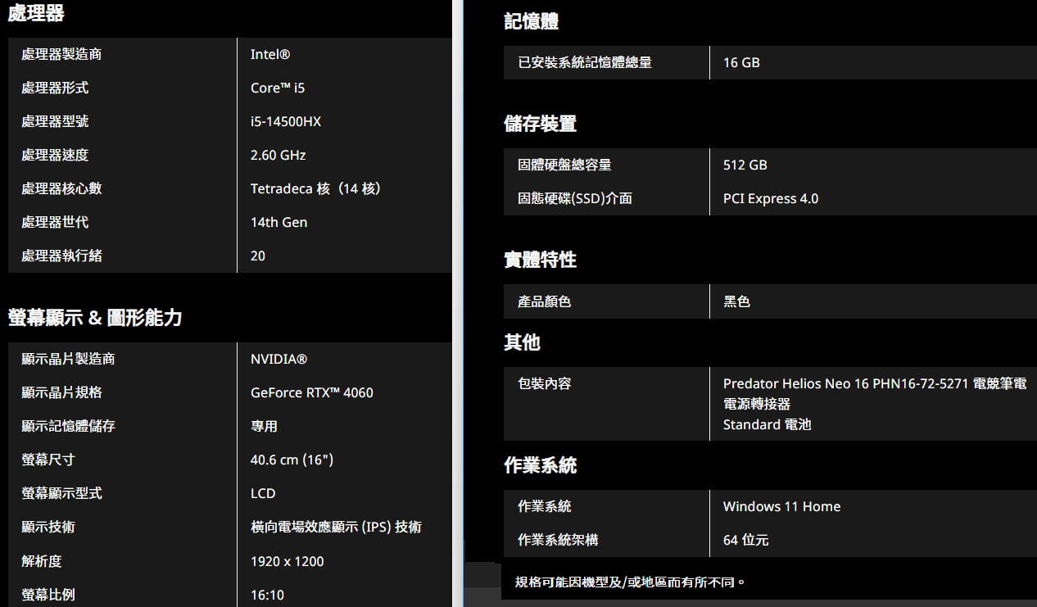Select the LCD value
Viewport: 1037px width, 607px height.
tap(263, 493)
